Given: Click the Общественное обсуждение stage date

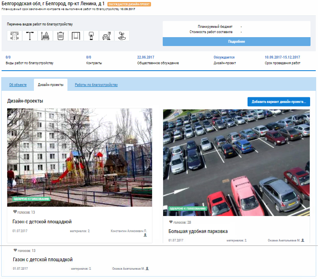Looking at the screenshot, I should 146,57.
